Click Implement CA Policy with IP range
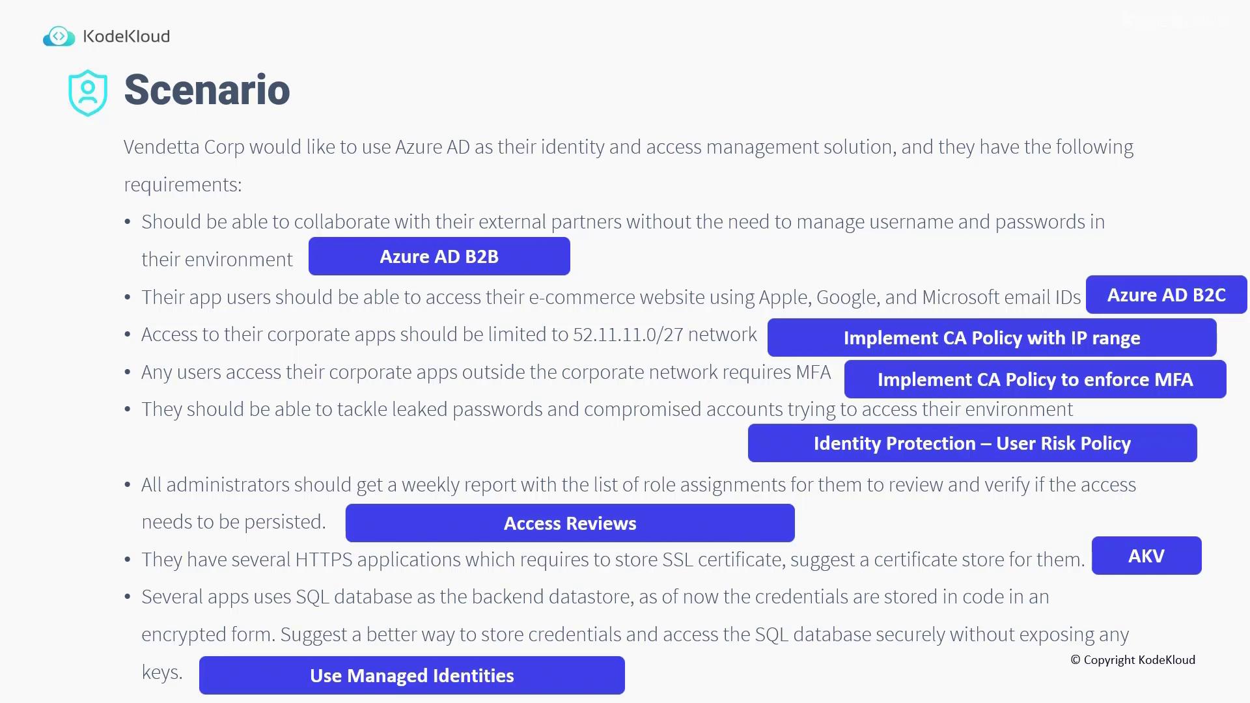Image resolution: width=1250 pixels, height=703 pixels. point(992,338)
